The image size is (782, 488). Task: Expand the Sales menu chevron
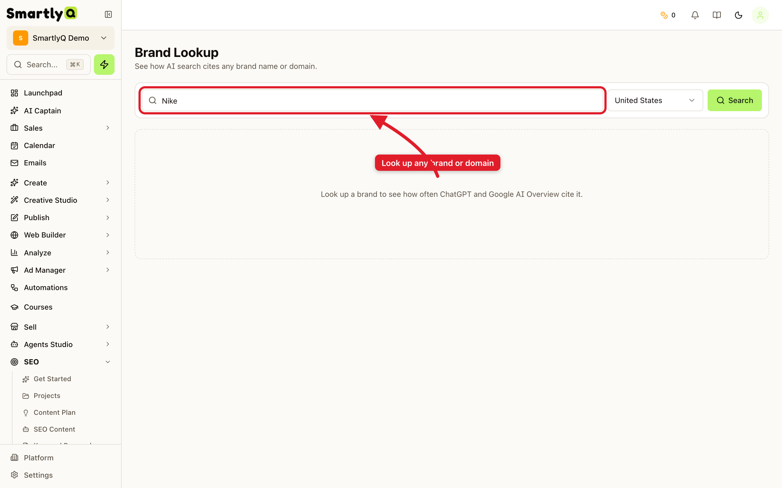pyautogui.click(x=108, y=128)
